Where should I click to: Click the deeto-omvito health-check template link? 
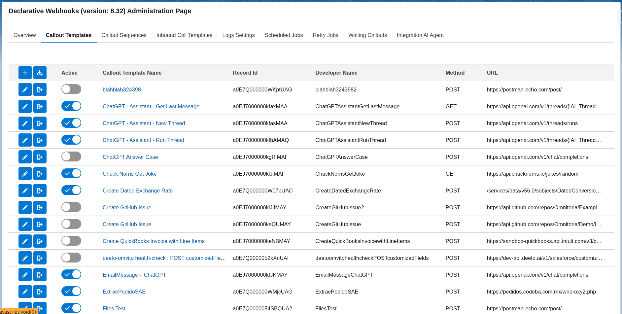click(x=164, y=258)
